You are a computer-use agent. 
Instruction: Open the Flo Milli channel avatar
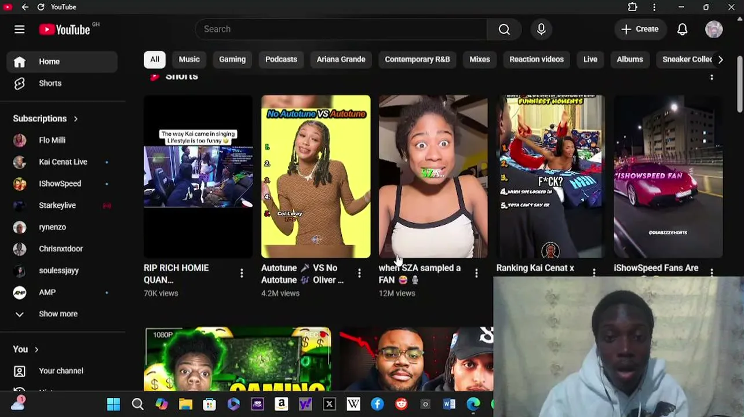[20, 140]
